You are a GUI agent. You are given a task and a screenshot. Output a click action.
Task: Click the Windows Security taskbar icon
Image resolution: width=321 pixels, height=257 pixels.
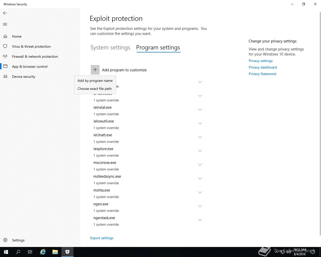(67, 252)
